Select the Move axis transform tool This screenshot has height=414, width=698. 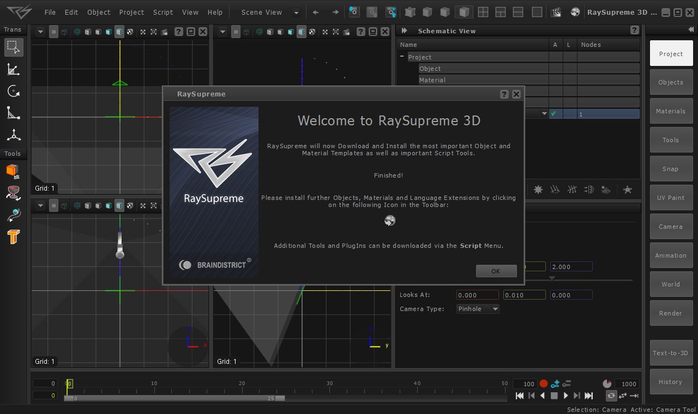pos(14,135)
